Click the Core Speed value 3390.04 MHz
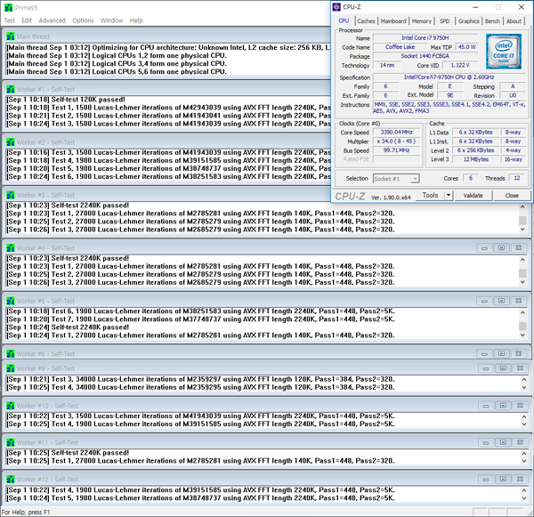This screenshot has width=534, height=517. (x=396, y=133)
